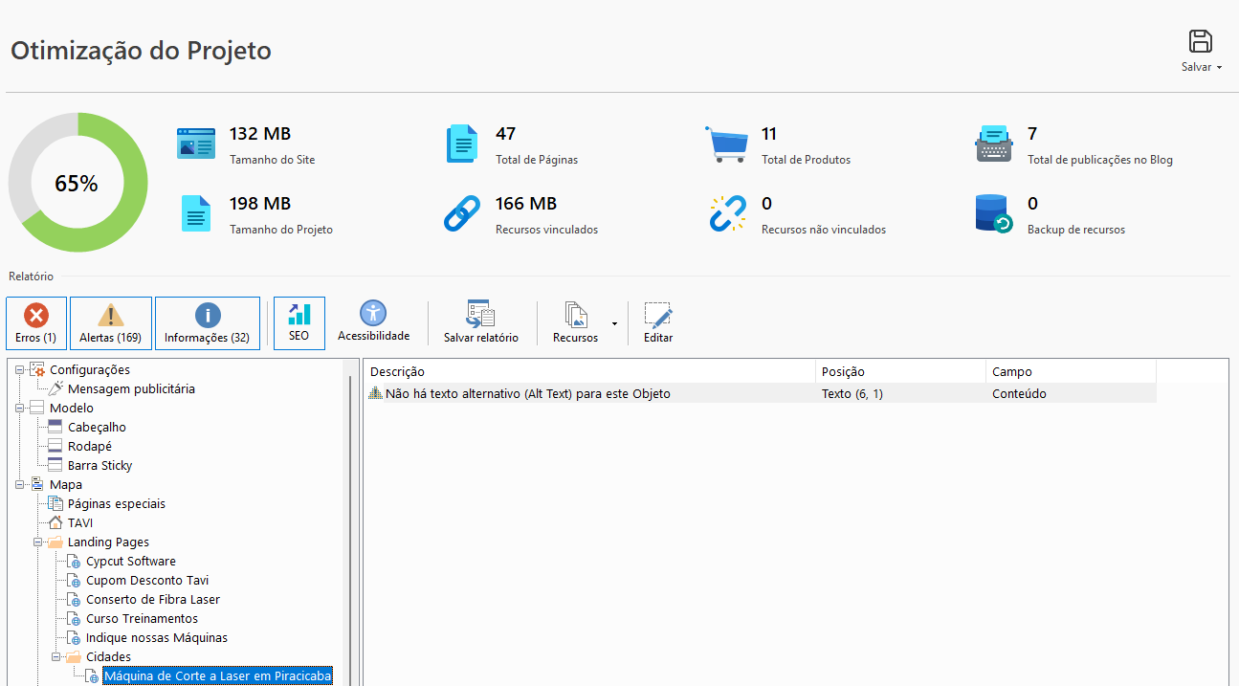Select the Cypcut Software page
Viewport: 1239px width, 686px height.
pyautogui.click(x=130, y=562)
